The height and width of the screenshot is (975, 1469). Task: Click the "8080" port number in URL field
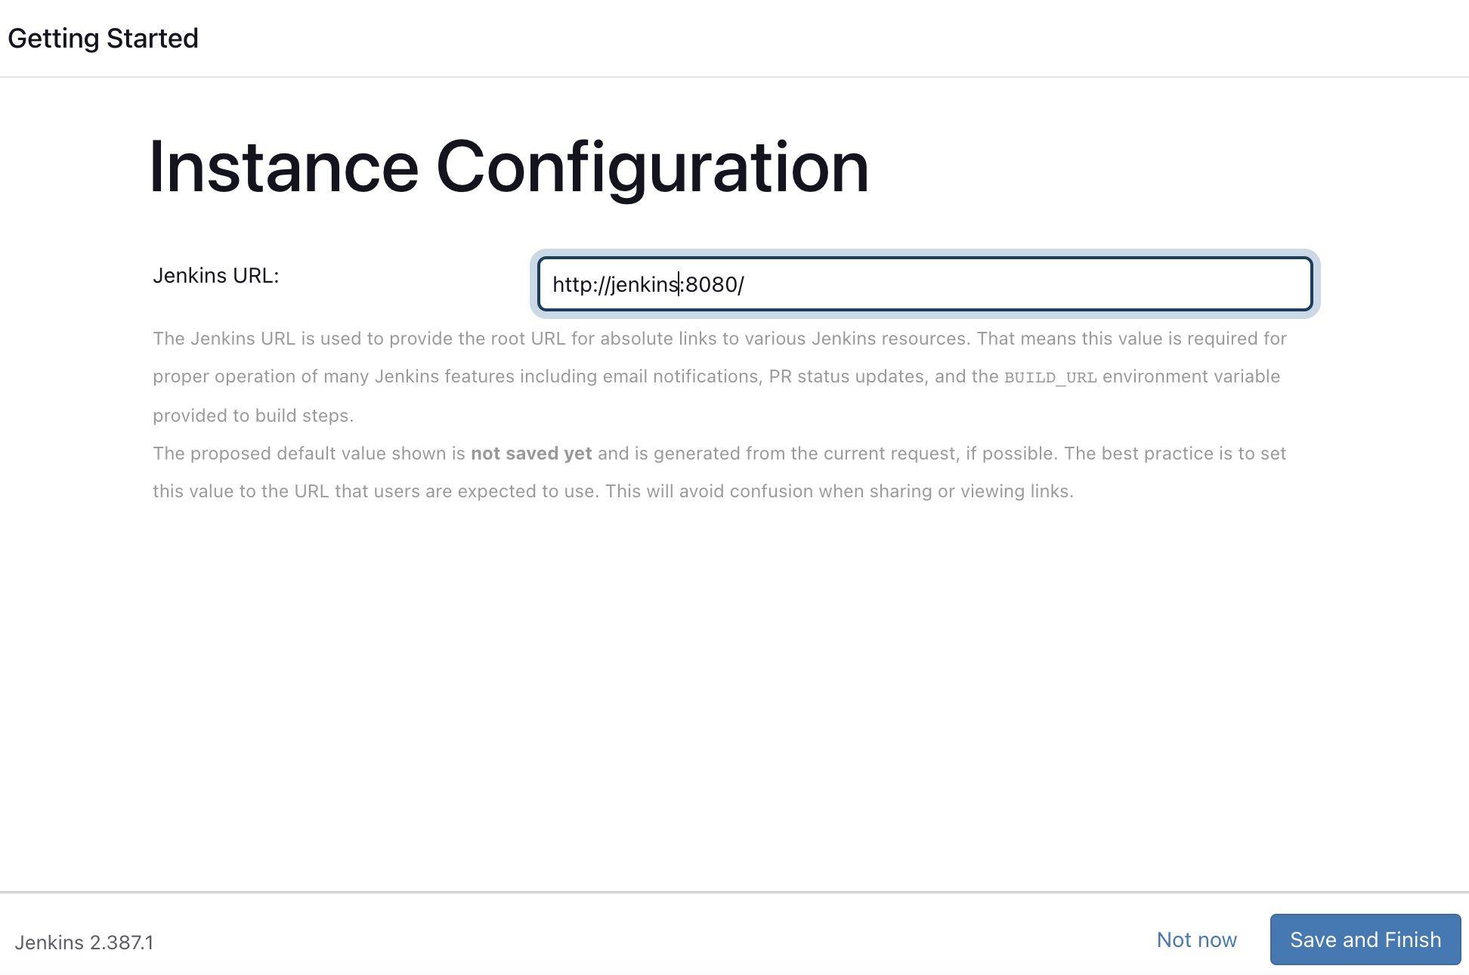[710, 285]
